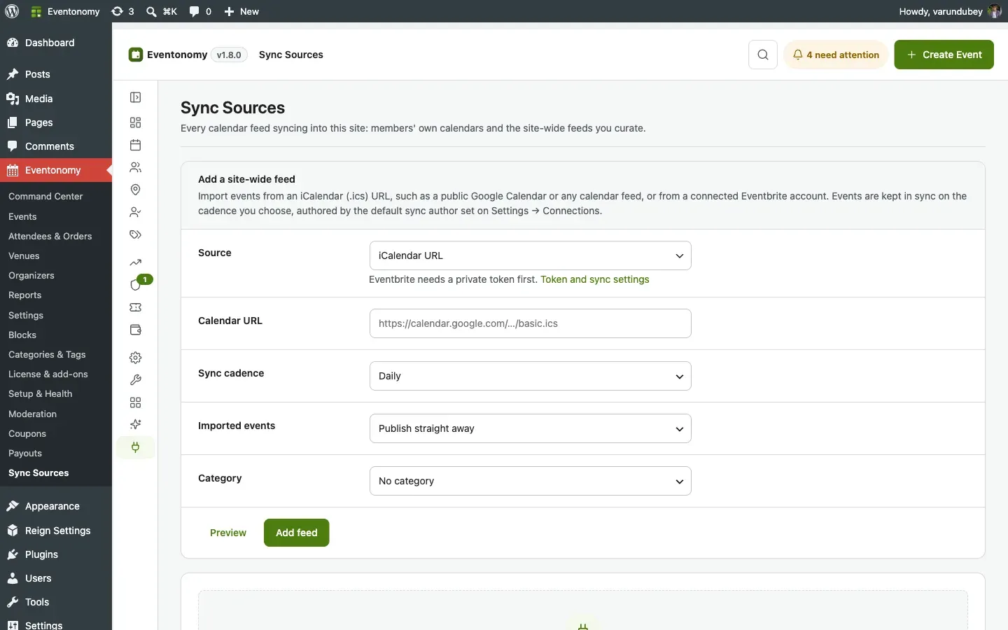Image resolution: width=1008 pixels, height=630 pixels.
Task: Open the calendar events icon in icon rail
Action: (x=136, y=145)
